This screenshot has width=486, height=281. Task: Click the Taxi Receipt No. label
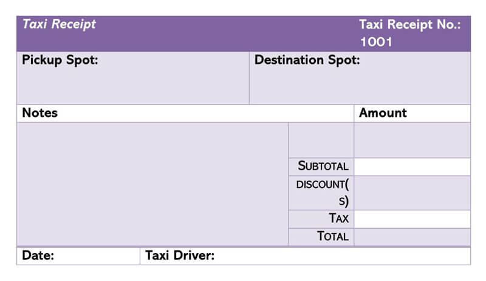point(410,25)
